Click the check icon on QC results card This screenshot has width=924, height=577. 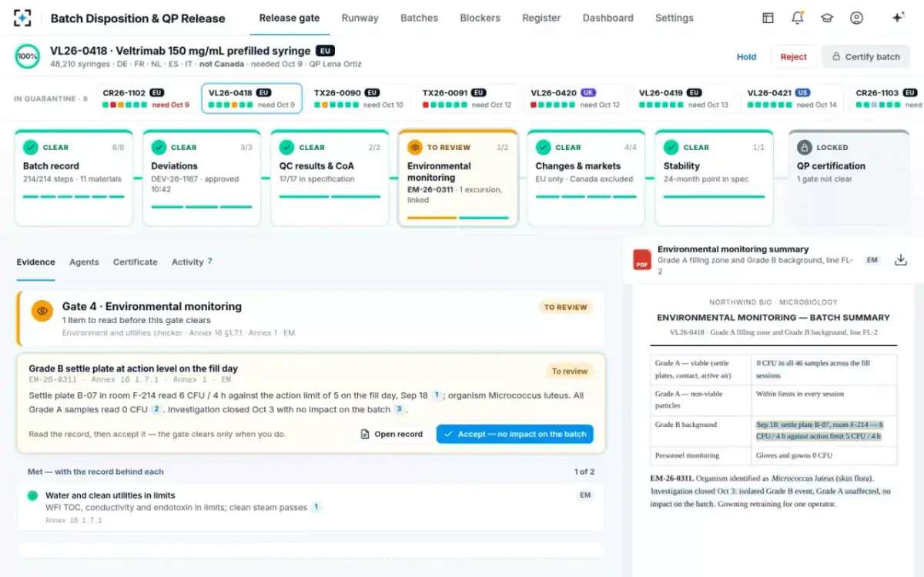286,147
